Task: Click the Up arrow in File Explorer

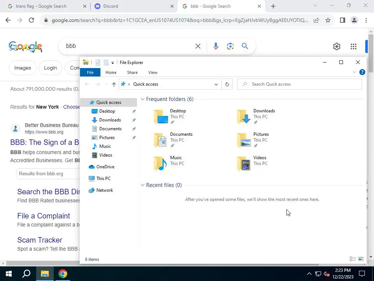Action: click(114, 84)
